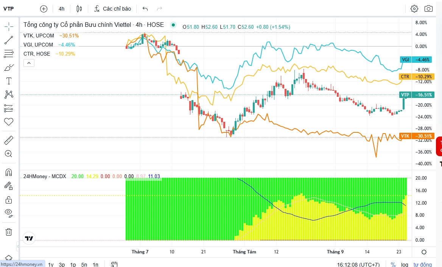Screen dimensions: 442x267
Task: Toggle the magnet snap mode
Action: point(9,172)
